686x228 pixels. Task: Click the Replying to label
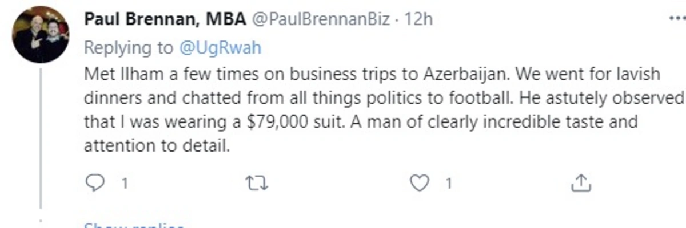130,48
